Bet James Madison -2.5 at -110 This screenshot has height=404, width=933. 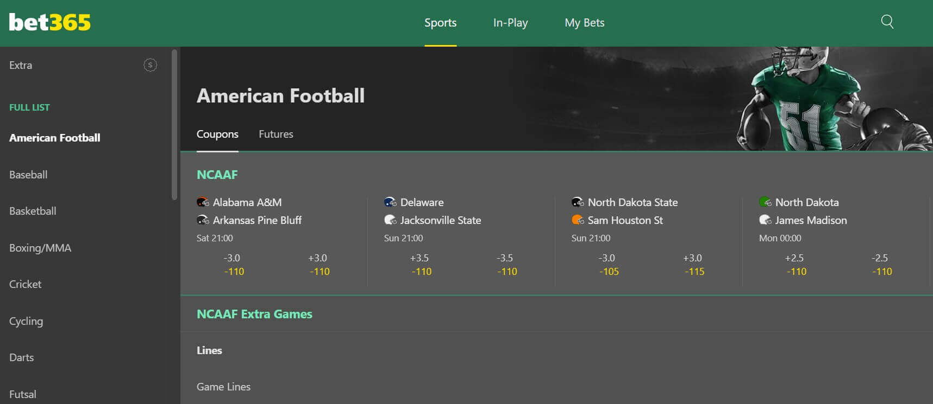(882, 265)
